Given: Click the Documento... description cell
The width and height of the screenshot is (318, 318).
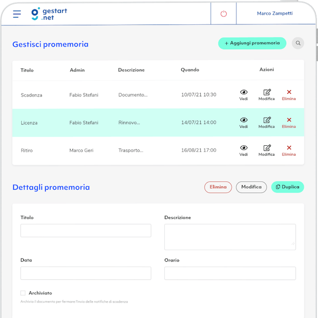Looking at the screenshot, I should [133, 95].
